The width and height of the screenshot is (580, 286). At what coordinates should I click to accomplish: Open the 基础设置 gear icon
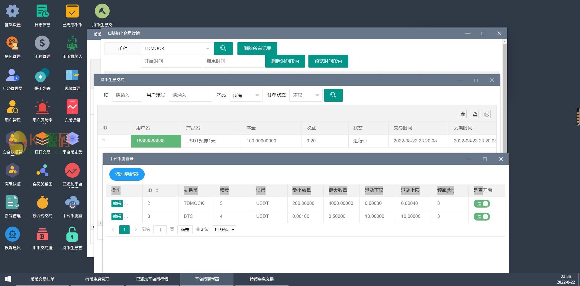coord(12,12)
